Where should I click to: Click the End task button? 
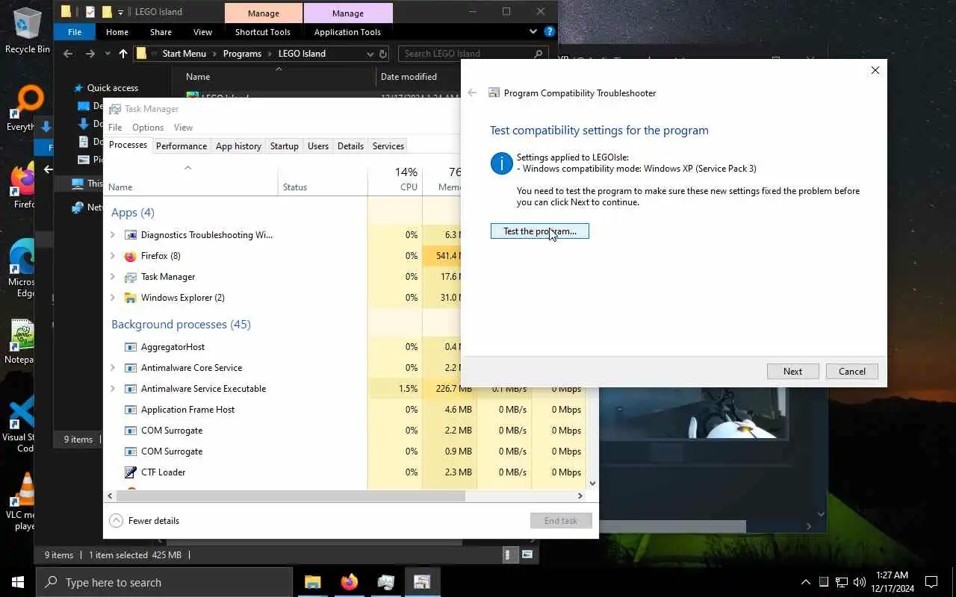point(561,521)
